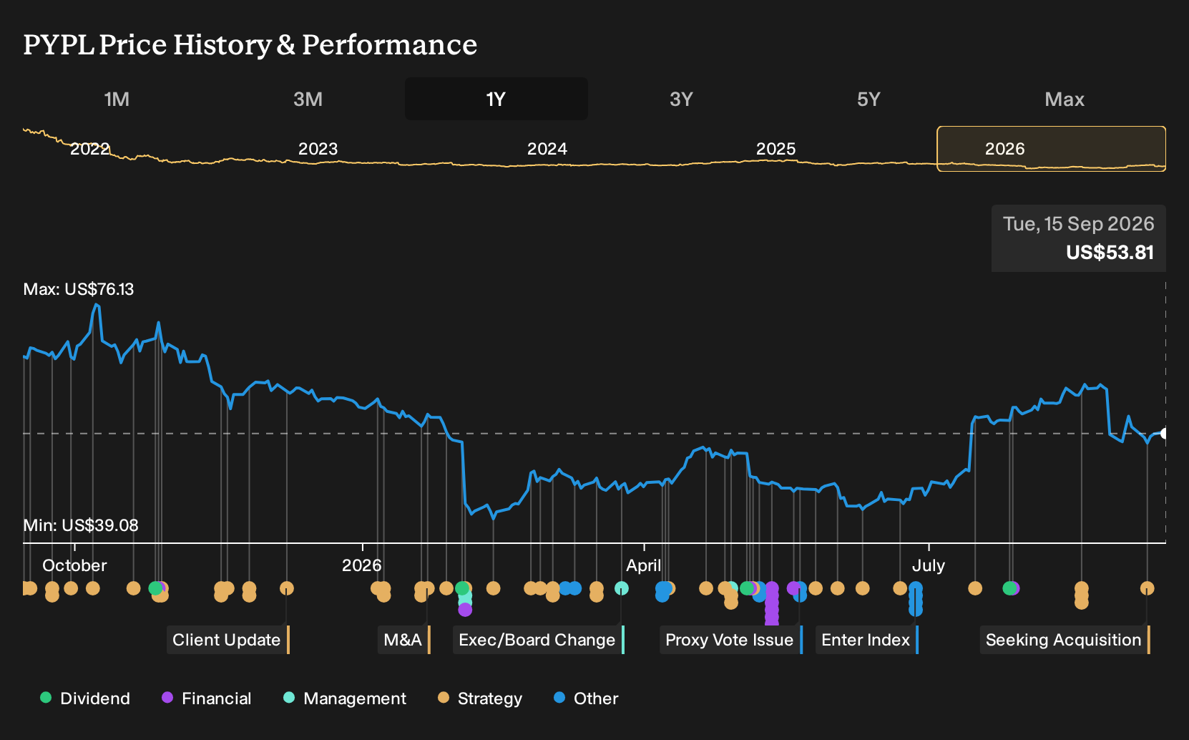Toggle the Strategy legend filter
The width and height of the screenshot is (1189, 740).
tap(480, 698)
